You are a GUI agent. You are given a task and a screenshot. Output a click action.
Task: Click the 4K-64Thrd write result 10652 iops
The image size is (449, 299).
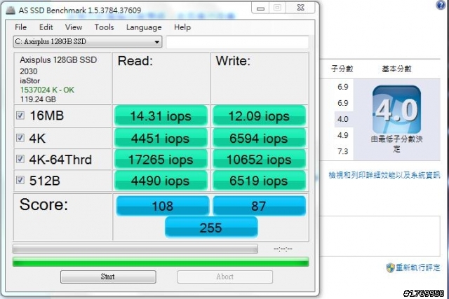point(259,160)
